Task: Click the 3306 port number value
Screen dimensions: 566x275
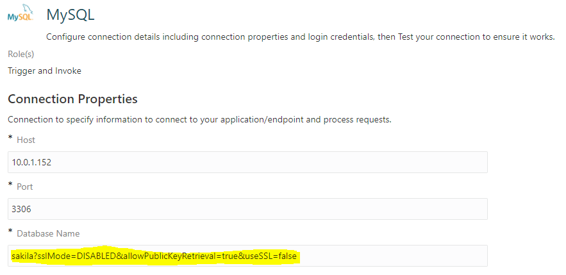Action: pyautogui.click(x=21, y=210)
